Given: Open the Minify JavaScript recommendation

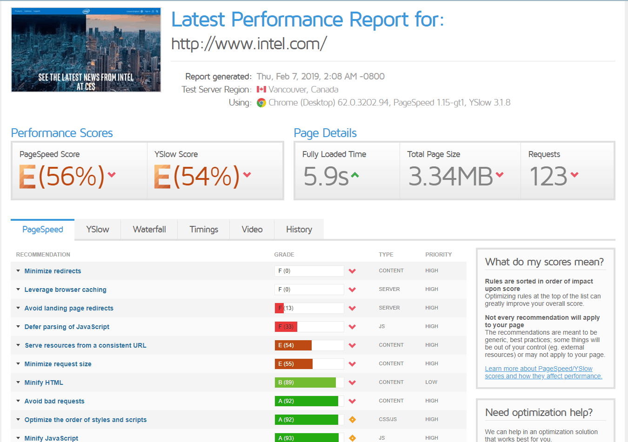Looking at the screenshot, I should tap(51, 438).
